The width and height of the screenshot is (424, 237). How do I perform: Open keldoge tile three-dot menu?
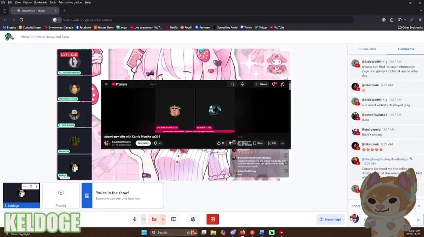36,187
